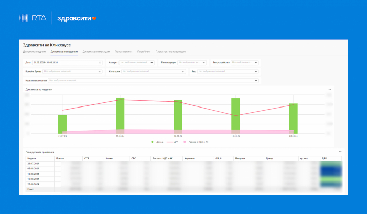The width and height of the screenshot is (367, 214).
Task: Sort table by Показы column header
Action: (68, 158)
